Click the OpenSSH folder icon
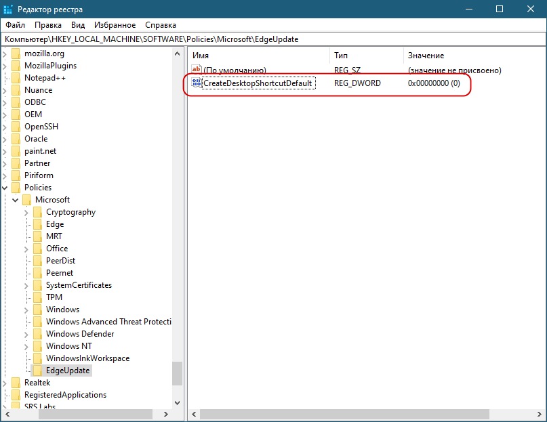 16,127
